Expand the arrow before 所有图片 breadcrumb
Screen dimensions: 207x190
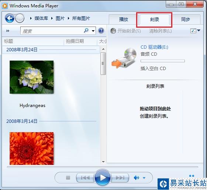(x=69, y=18)
